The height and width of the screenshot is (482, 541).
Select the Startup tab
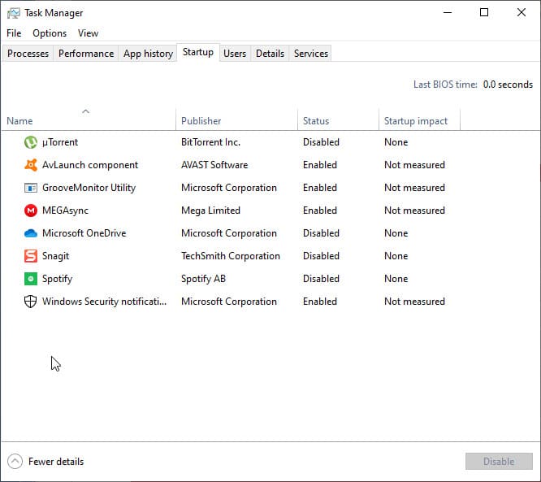point(198,53)
